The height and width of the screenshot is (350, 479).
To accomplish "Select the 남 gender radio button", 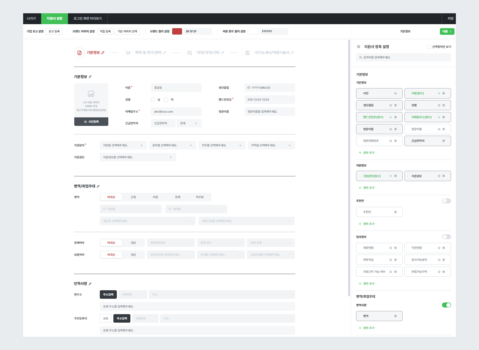I will tap(153, 100).
